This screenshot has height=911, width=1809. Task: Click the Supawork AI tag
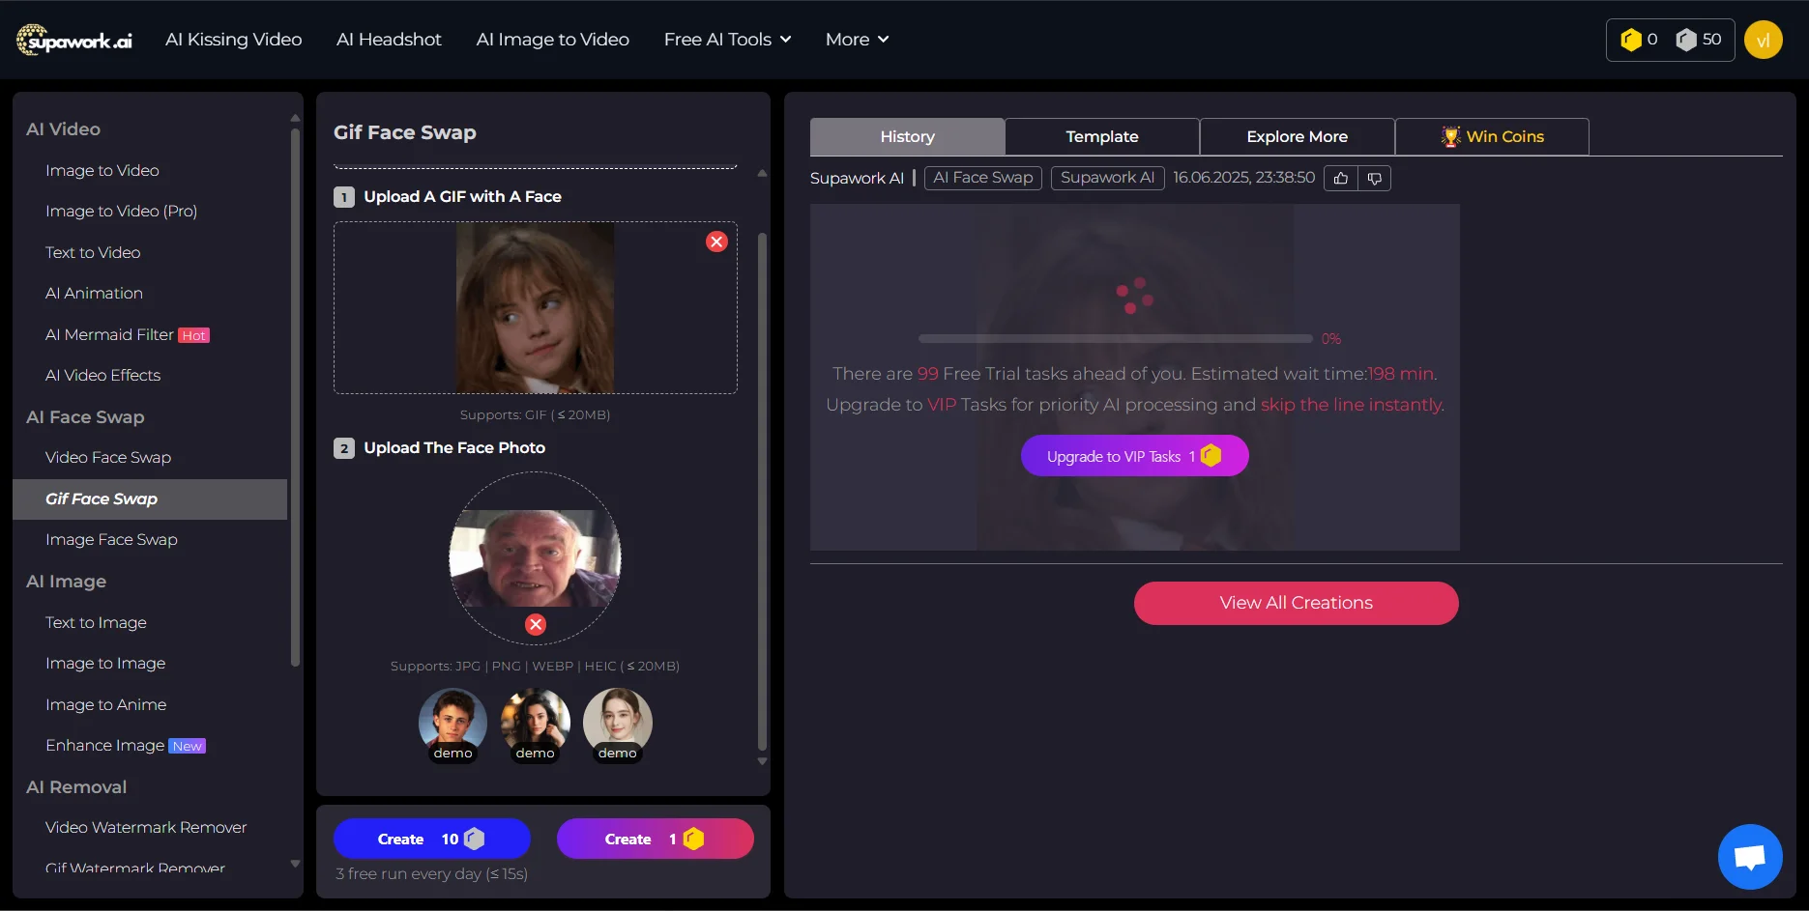coord(1107,178)
